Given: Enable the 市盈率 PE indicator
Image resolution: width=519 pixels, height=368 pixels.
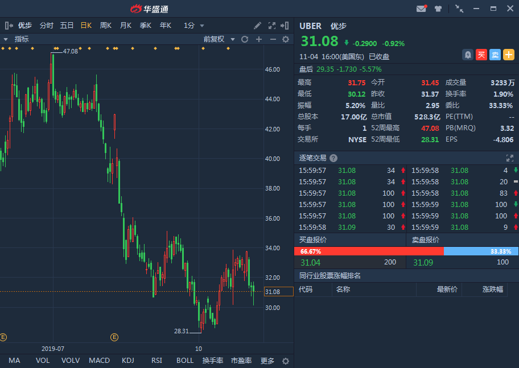Looking at the screenshot, I should (241, 361).
